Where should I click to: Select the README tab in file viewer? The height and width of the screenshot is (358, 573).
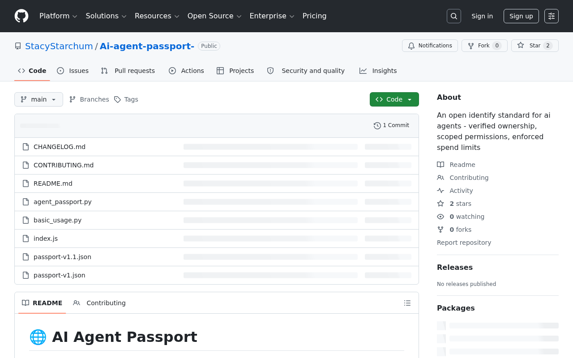click(x=42, y=303)
